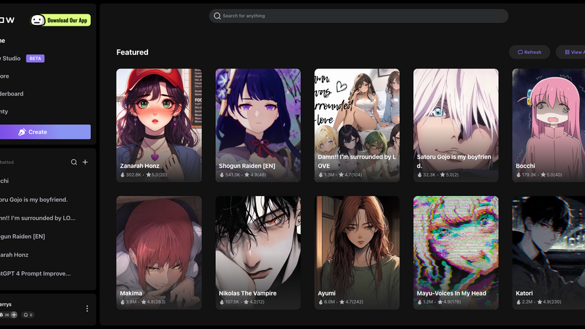Click the 4.9(48) rating text on Shogun Raiden

click(x=258, y=174)
